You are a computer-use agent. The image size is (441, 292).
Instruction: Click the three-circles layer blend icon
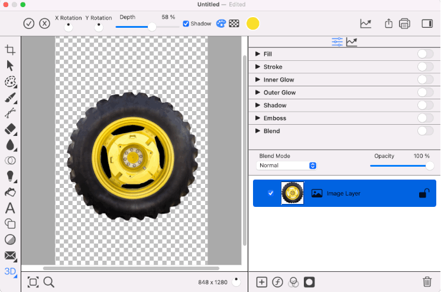[293, 282]
